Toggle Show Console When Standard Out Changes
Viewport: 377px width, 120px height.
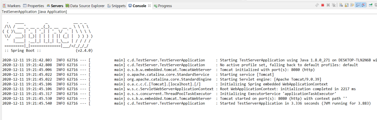click(358, 5)
